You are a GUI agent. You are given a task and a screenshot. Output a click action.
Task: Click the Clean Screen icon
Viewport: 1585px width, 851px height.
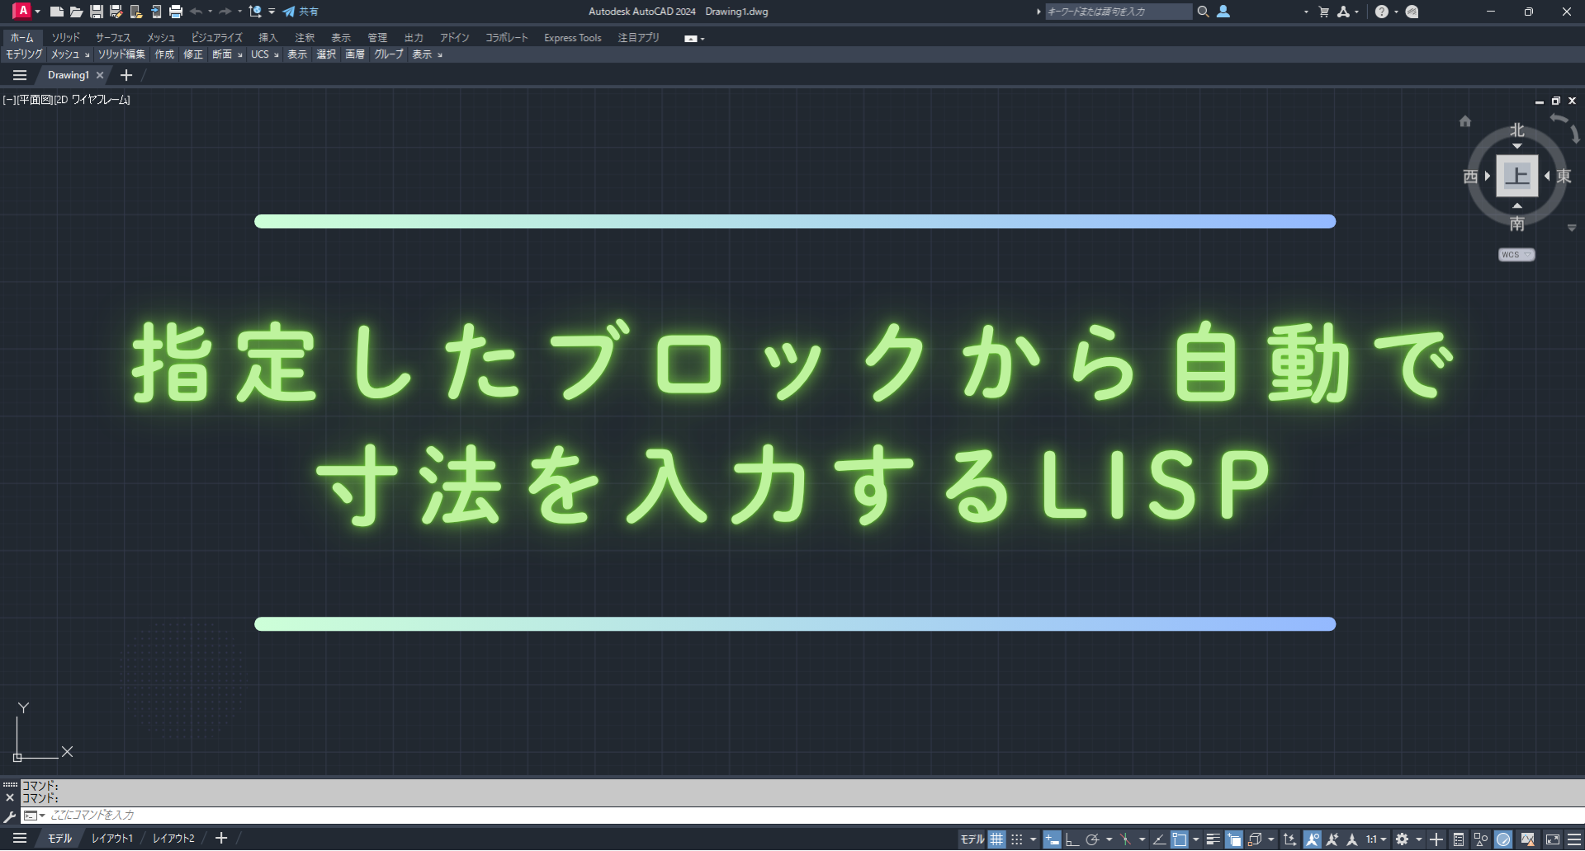click(1552, 839)
